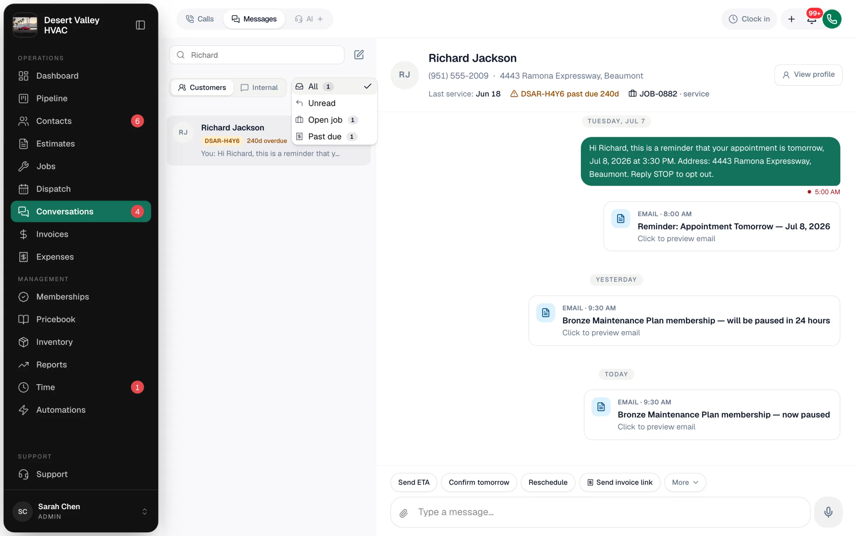Click Confirm tomorrow quick reply

pos(479,482)
